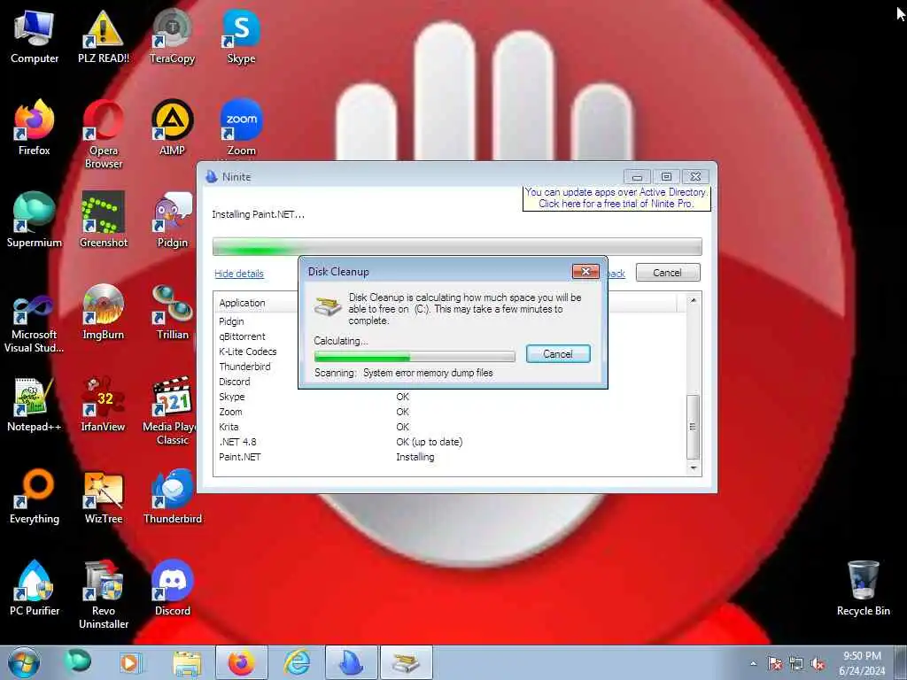Select the Notepad++ desktop icon
The height and width of the screenshot is (680, 907).
pos(35,404)
